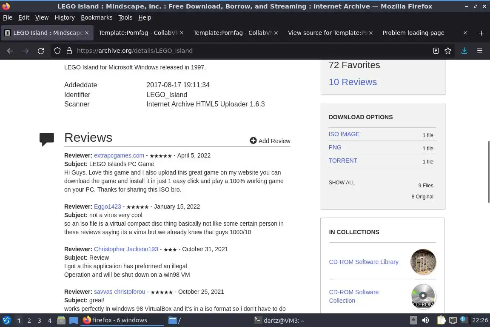Click the 8 Original count text
The height and width of the screenshot is (327, 490).
(x=422, y=197)
